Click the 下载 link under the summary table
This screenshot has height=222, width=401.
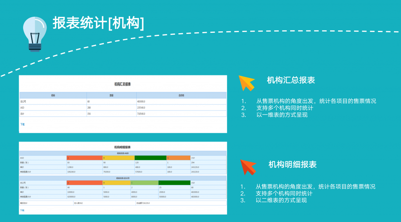22,124
